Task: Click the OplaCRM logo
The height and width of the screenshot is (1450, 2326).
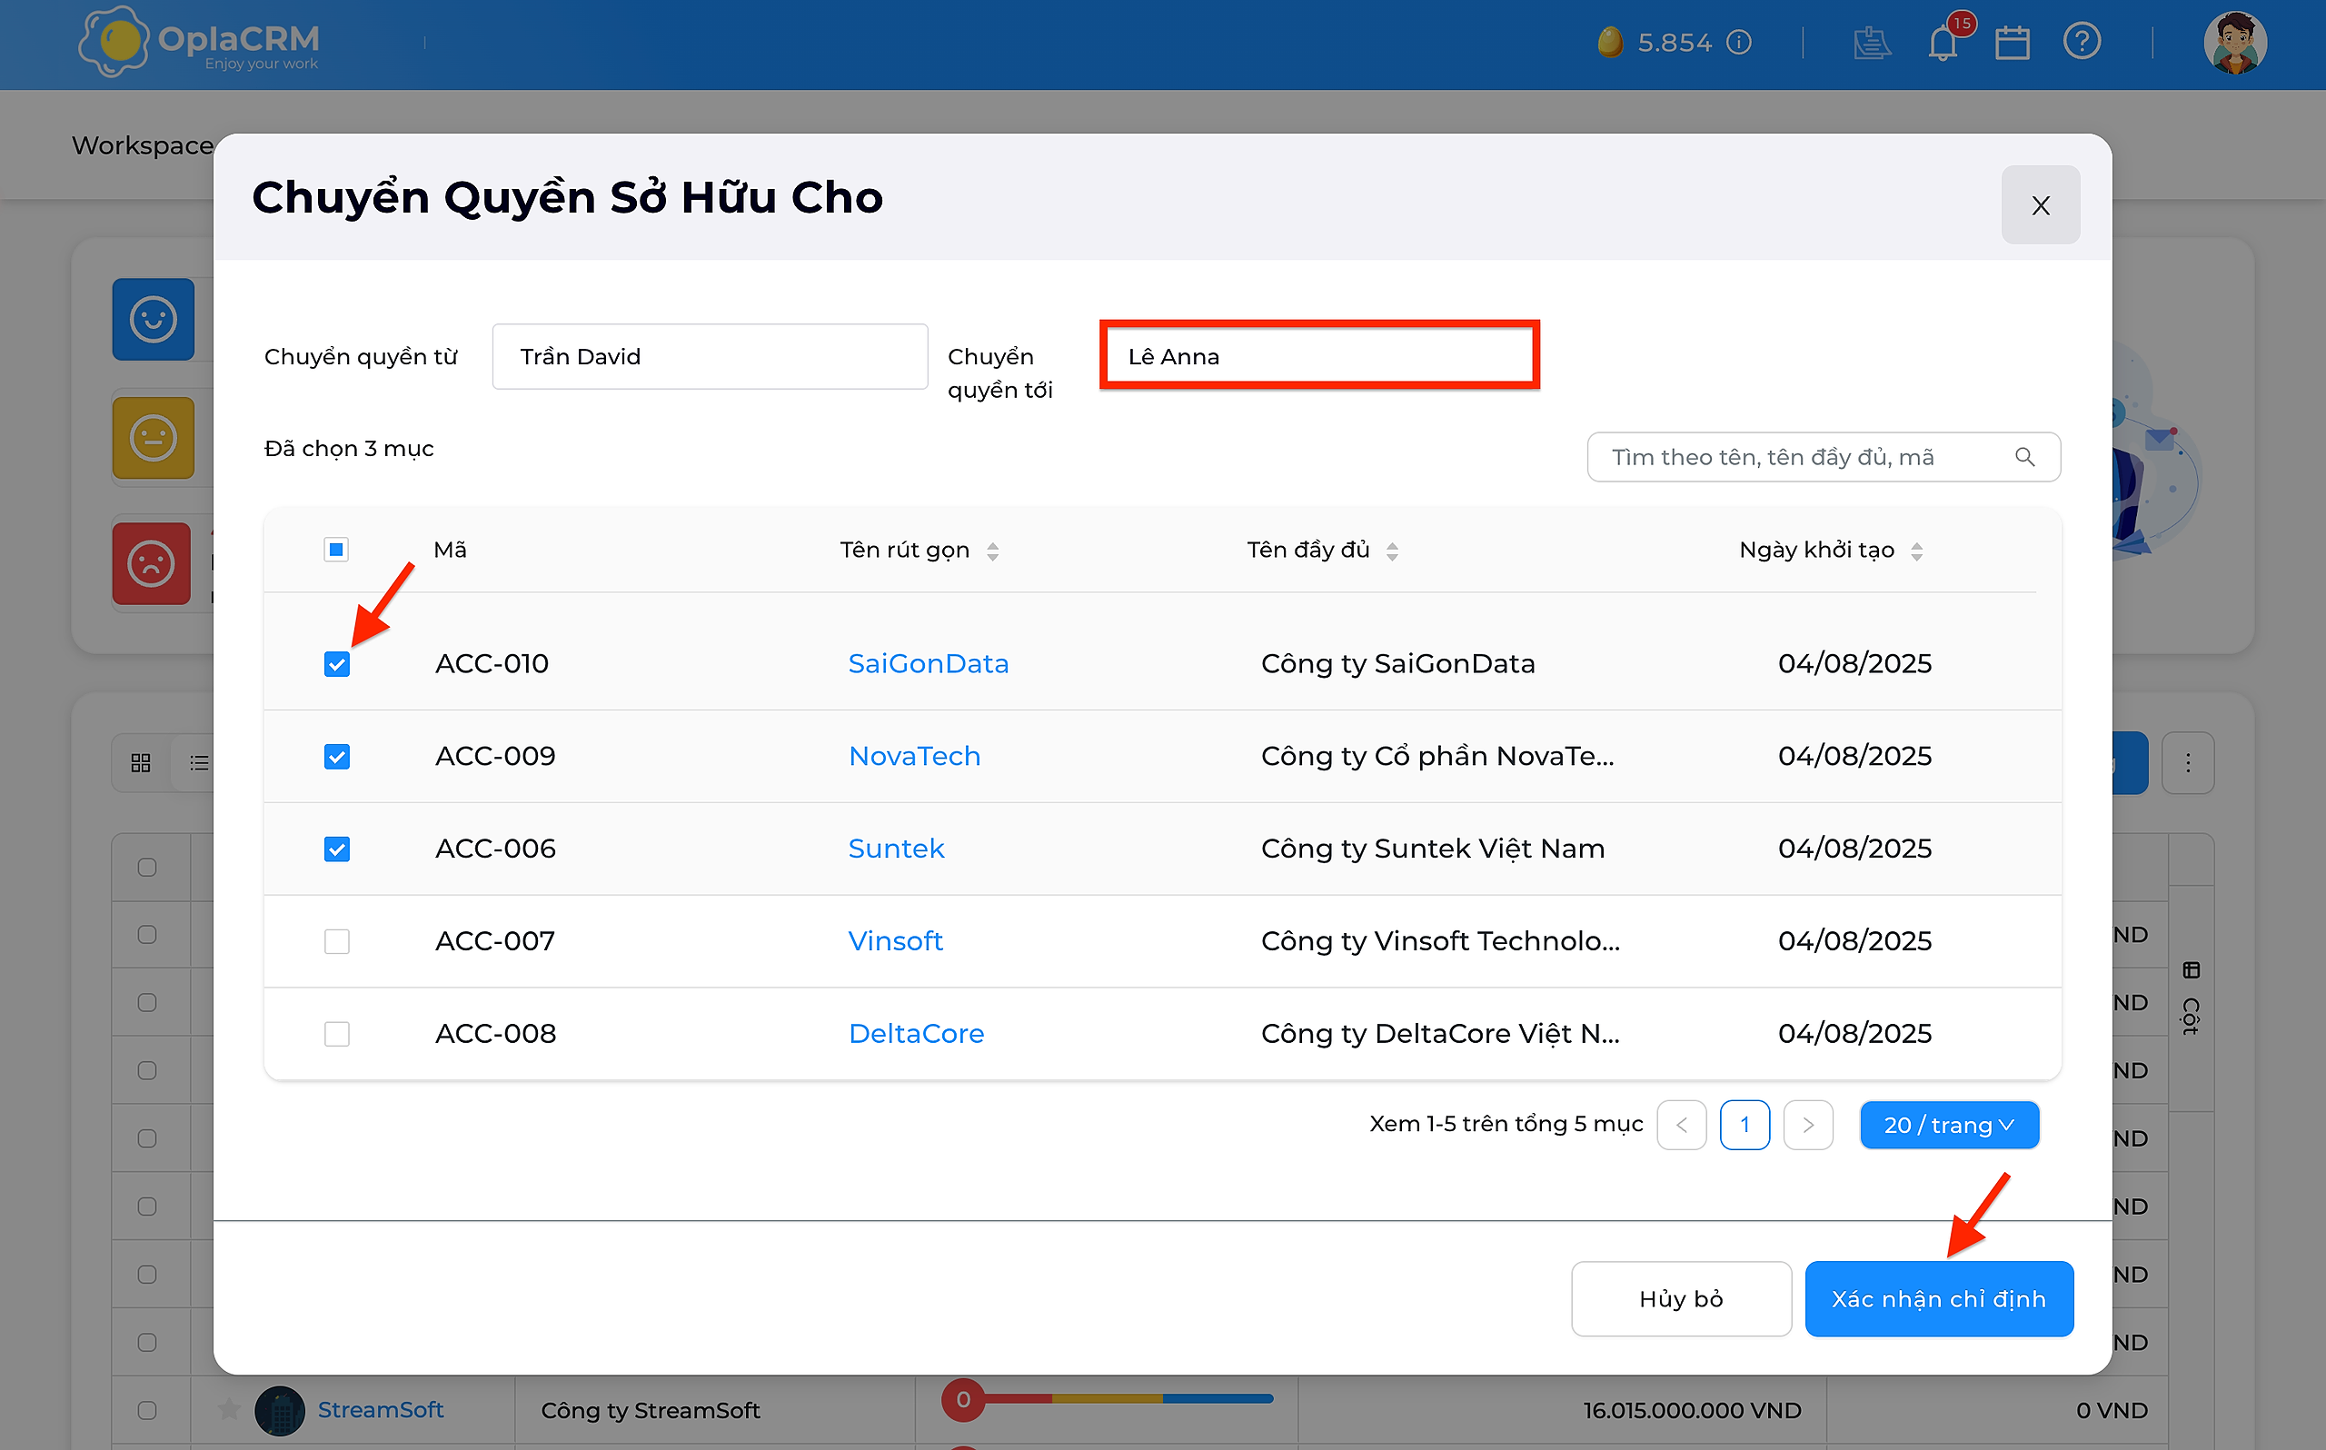Action: 199,42
